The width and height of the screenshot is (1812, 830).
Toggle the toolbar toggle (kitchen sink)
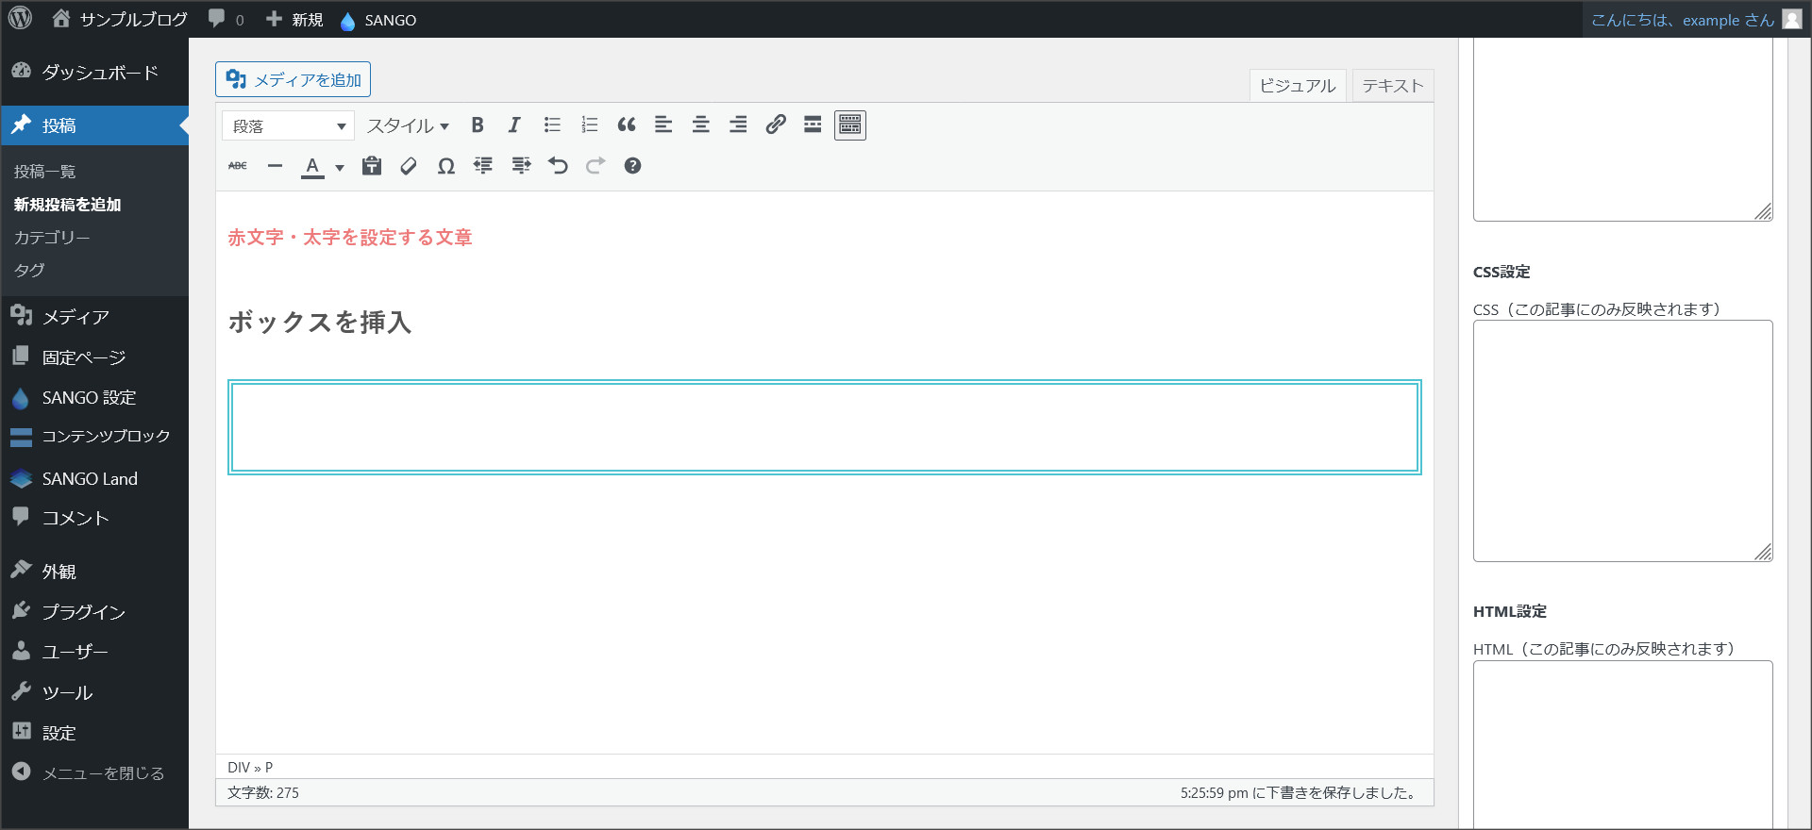pyautogui.click(x=849, y=125)
